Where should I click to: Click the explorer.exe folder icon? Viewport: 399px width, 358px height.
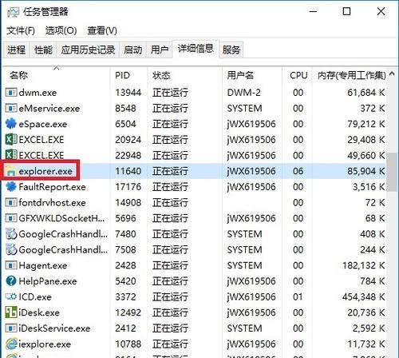(x=11, y=171)
